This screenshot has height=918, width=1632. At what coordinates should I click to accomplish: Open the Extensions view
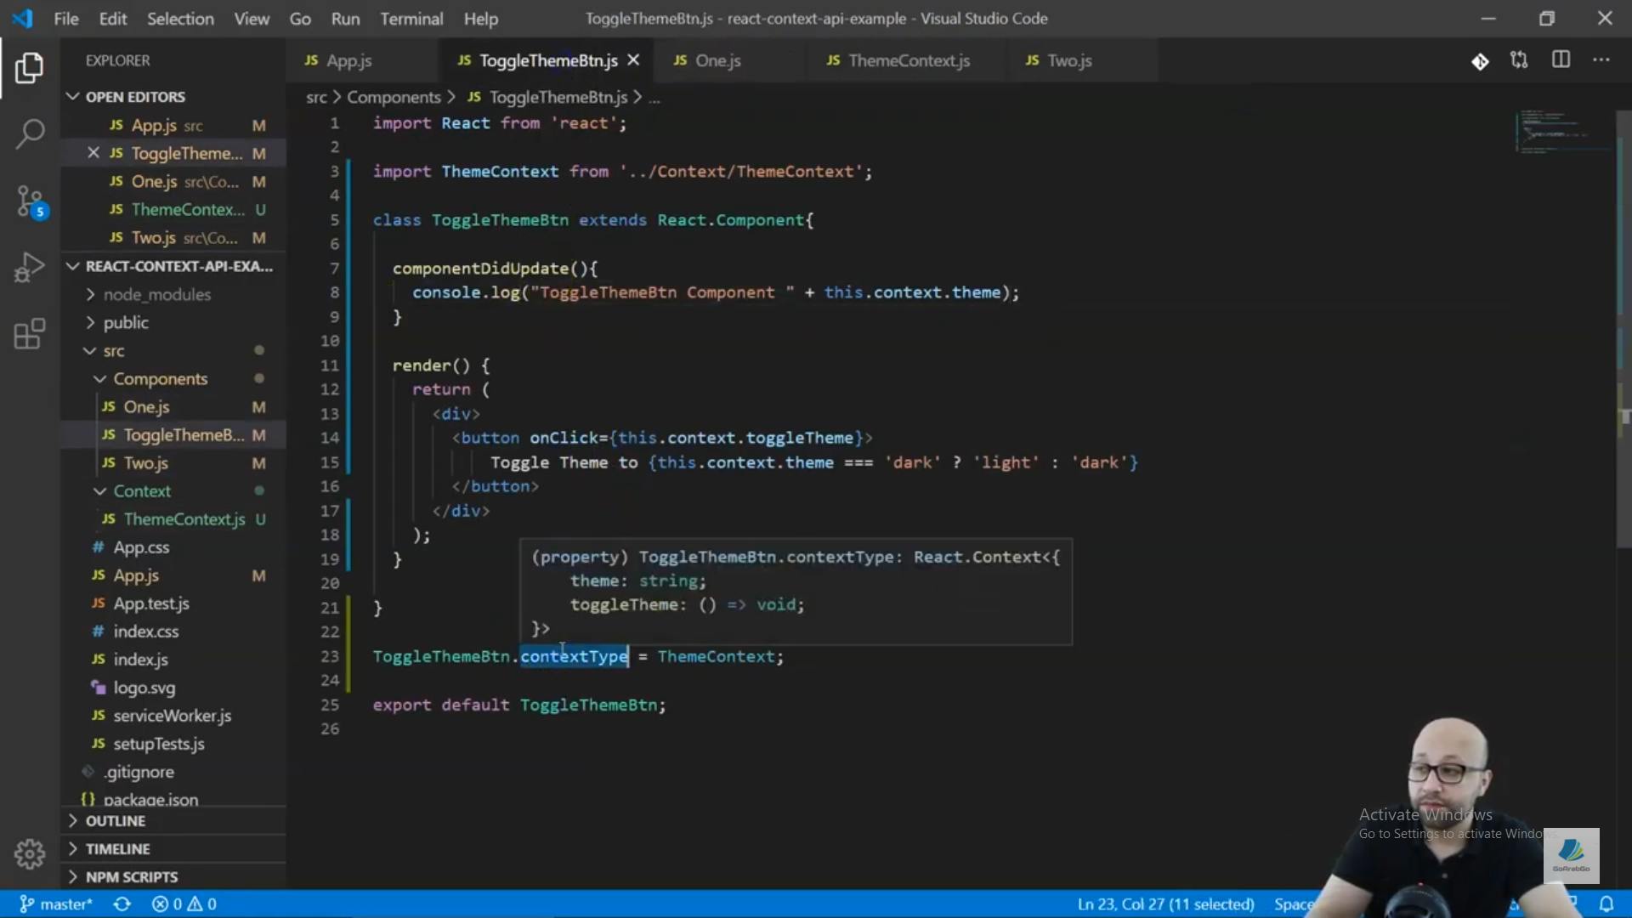click(29, 333)
